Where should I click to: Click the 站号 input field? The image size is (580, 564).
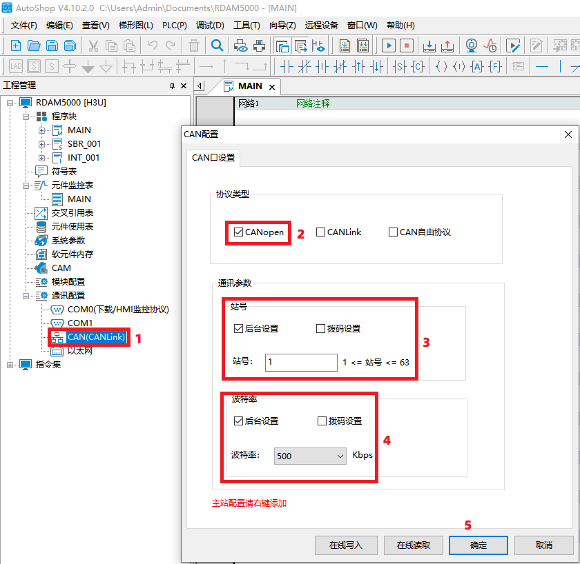tap(300, 362)
